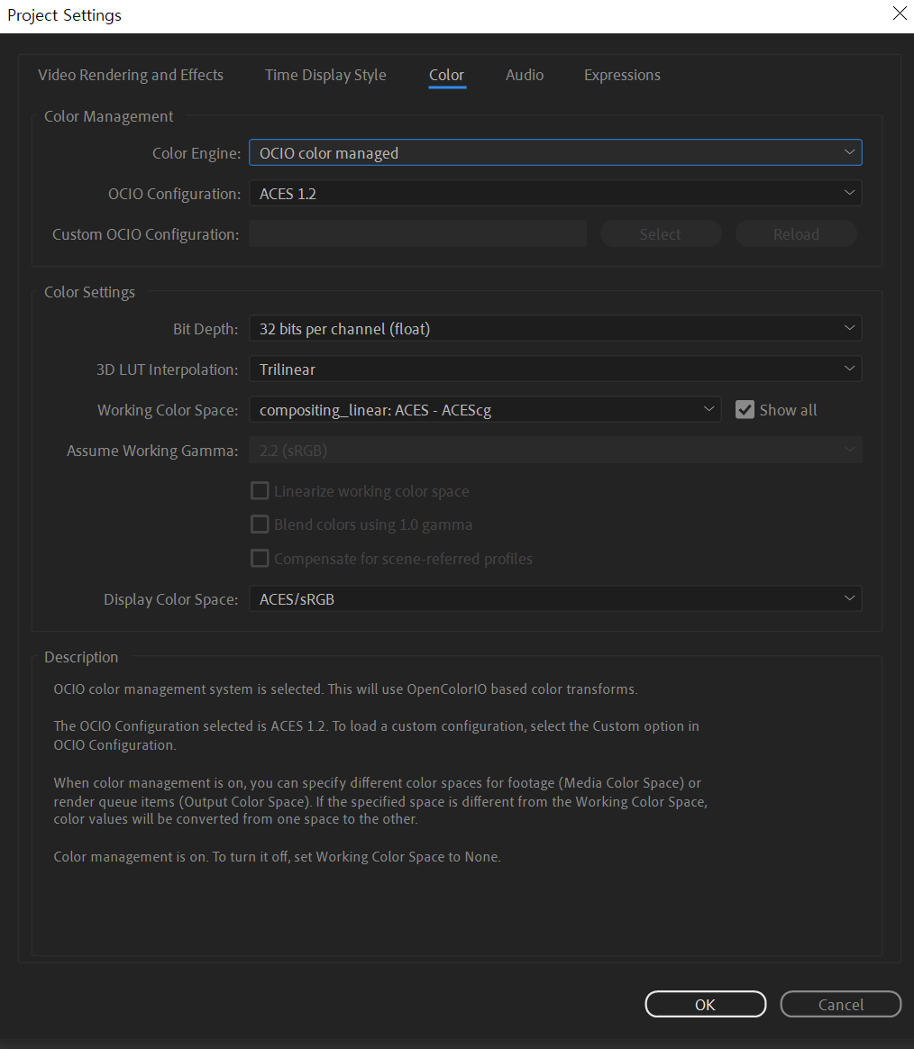
Task: Select the Color tab
Action: pos(446,75)
